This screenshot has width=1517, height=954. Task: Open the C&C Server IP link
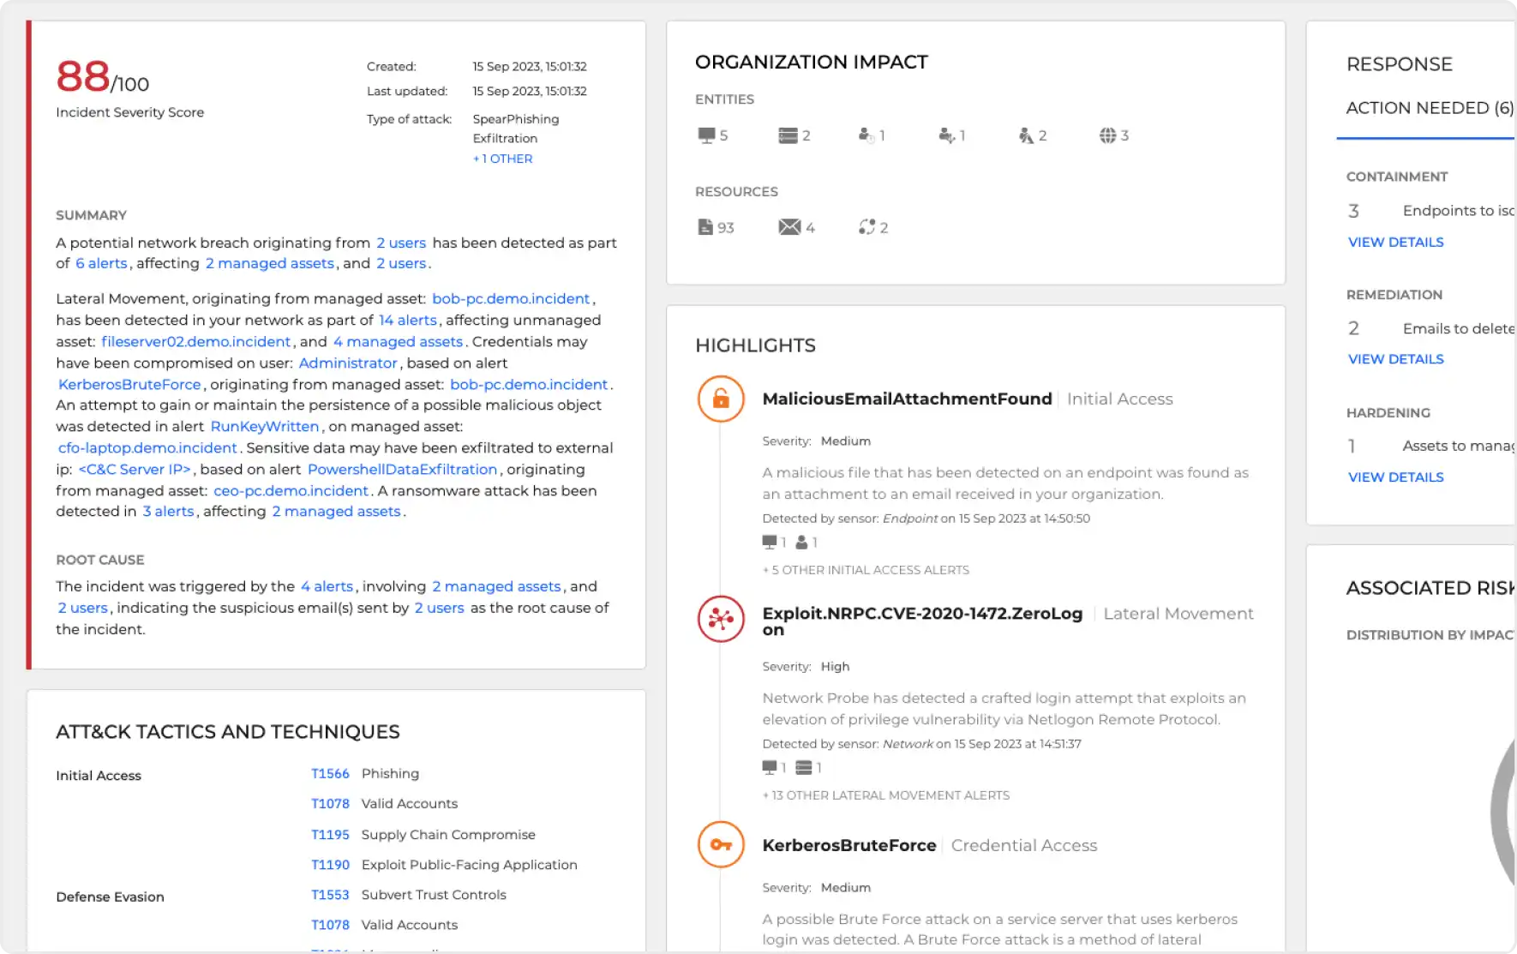pos(135,469)
